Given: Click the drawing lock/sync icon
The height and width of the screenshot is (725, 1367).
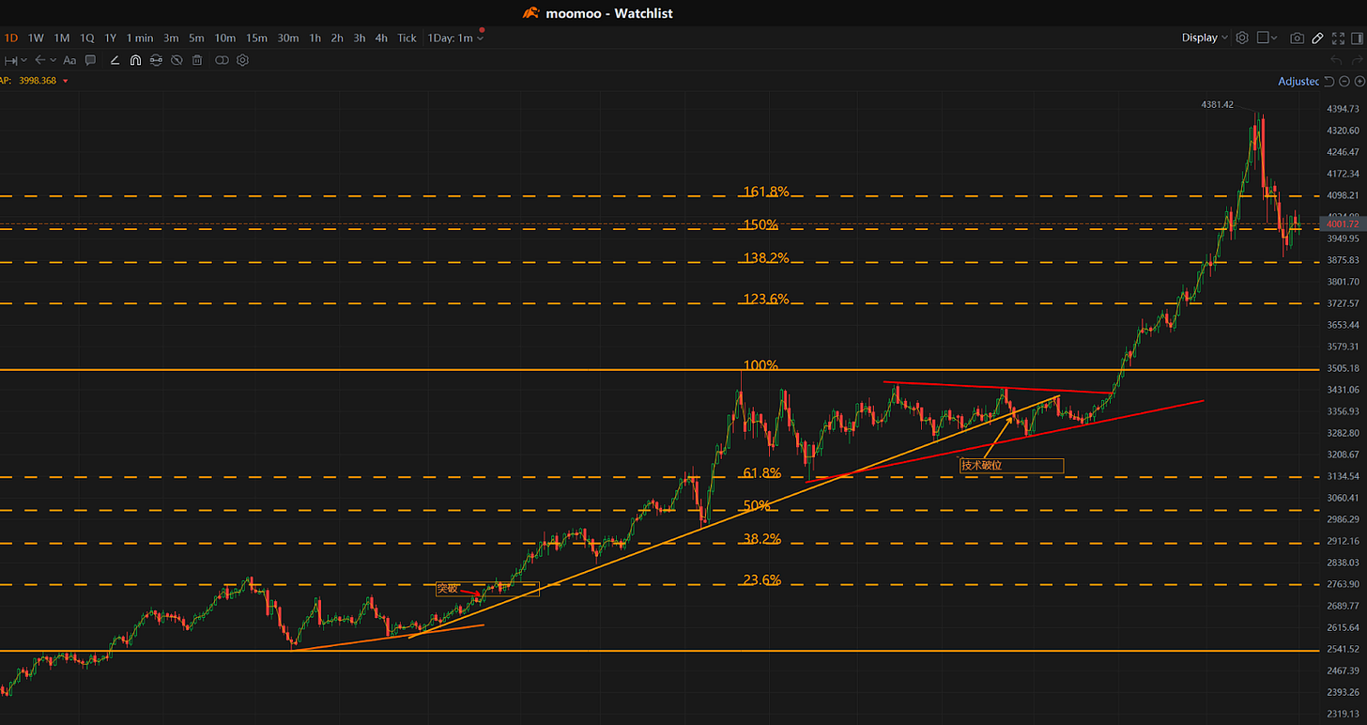Looking at the screenshot, I should tap(156, 60).
